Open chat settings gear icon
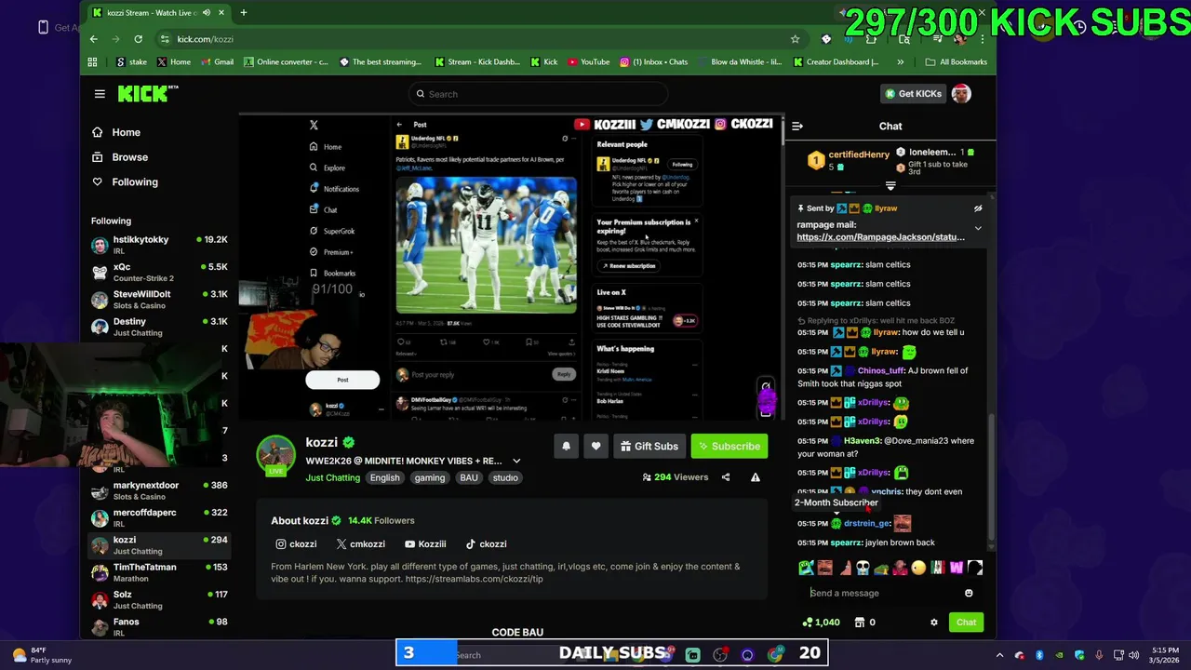The width and height of the screenshot is (1191, 670). point(934,623)
